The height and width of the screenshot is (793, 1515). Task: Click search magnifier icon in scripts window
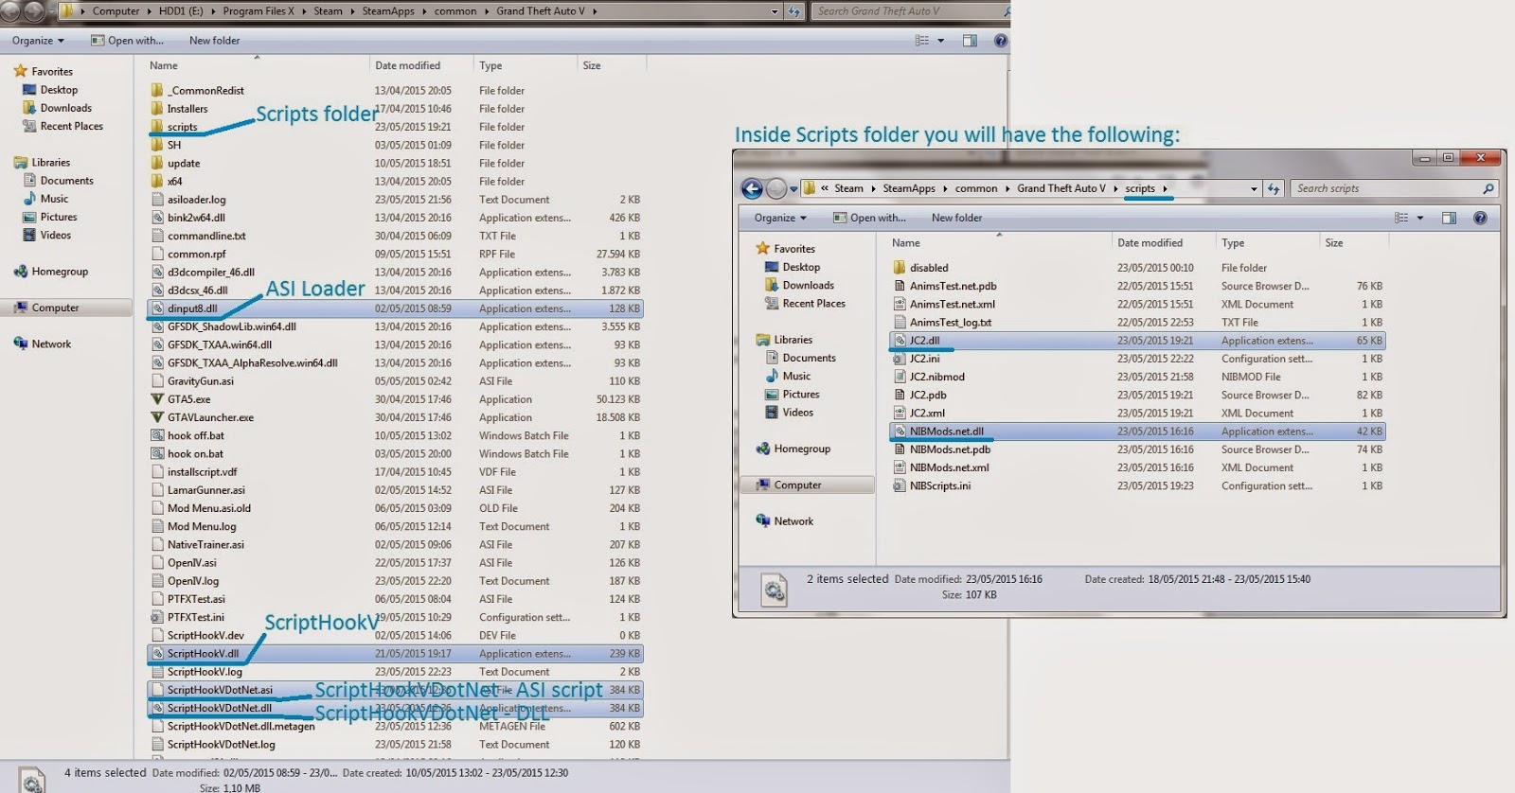pyautogui.click(x=1488, y=188)
